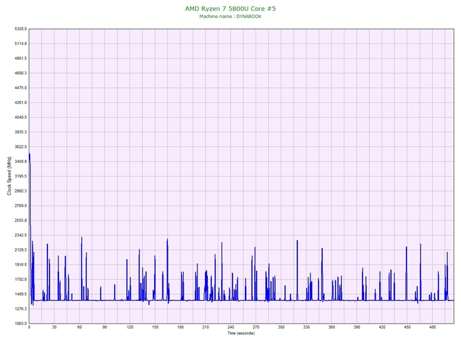
Task: Click the y-axis value 3408.8
Action: [21, 162]
